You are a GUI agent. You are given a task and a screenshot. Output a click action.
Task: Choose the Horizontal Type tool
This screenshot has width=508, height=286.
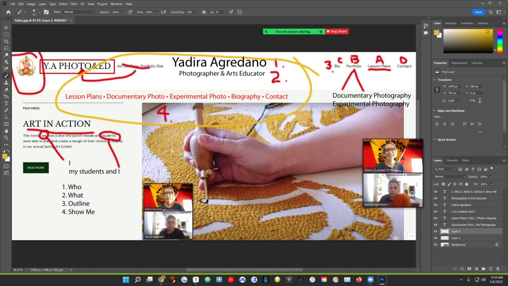tap(6, 103)
